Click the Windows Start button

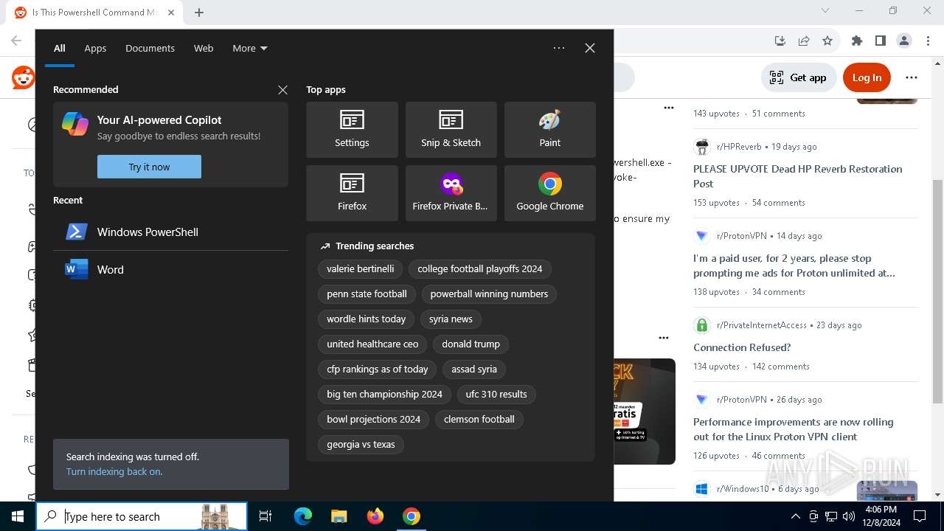click(18, 516)
